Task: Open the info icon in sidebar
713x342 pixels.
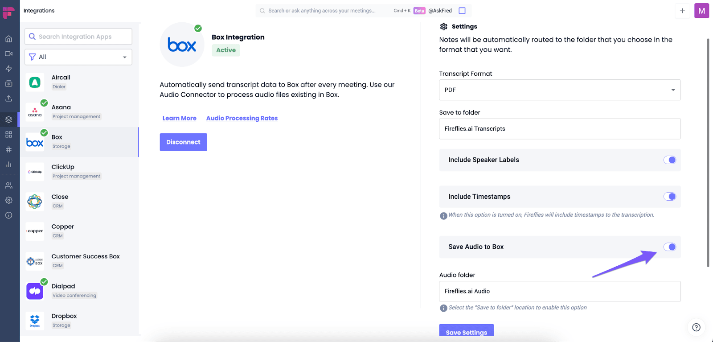Action: tap(8, 215)
